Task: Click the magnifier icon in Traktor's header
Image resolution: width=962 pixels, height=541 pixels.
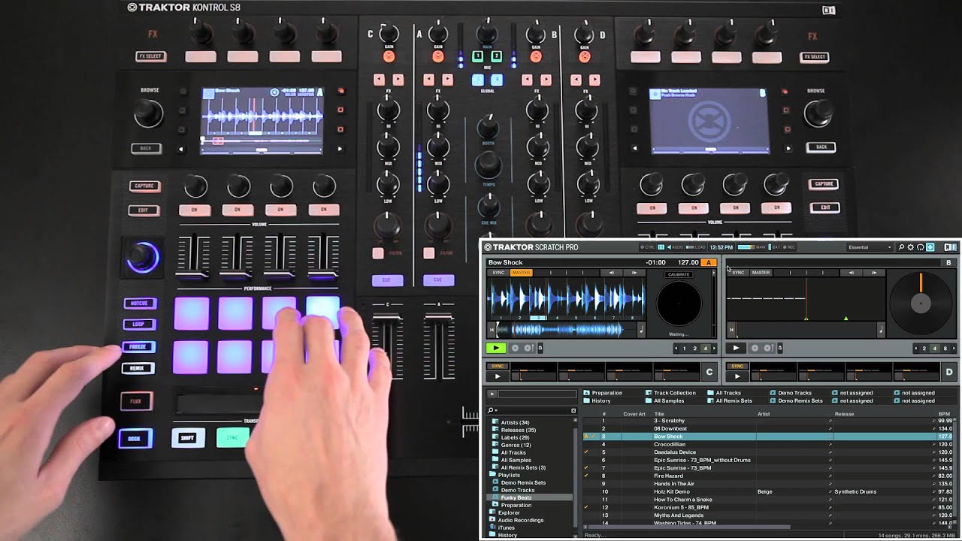Action: (901, 247)
